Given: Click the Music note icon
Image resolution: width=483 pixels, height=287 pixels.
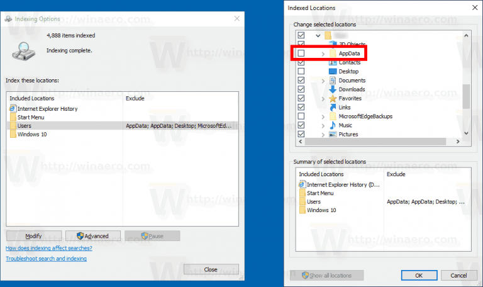Looking at the screenshot, I should click(332, 125).
